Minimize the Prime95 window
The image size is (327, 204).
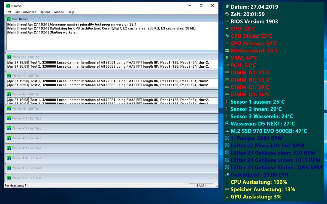(x=190, y=5)
